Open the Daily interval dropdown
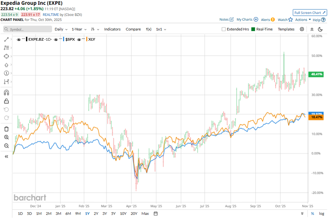The height and width of the screenshot is (218, 329). [x=61, y=29]
